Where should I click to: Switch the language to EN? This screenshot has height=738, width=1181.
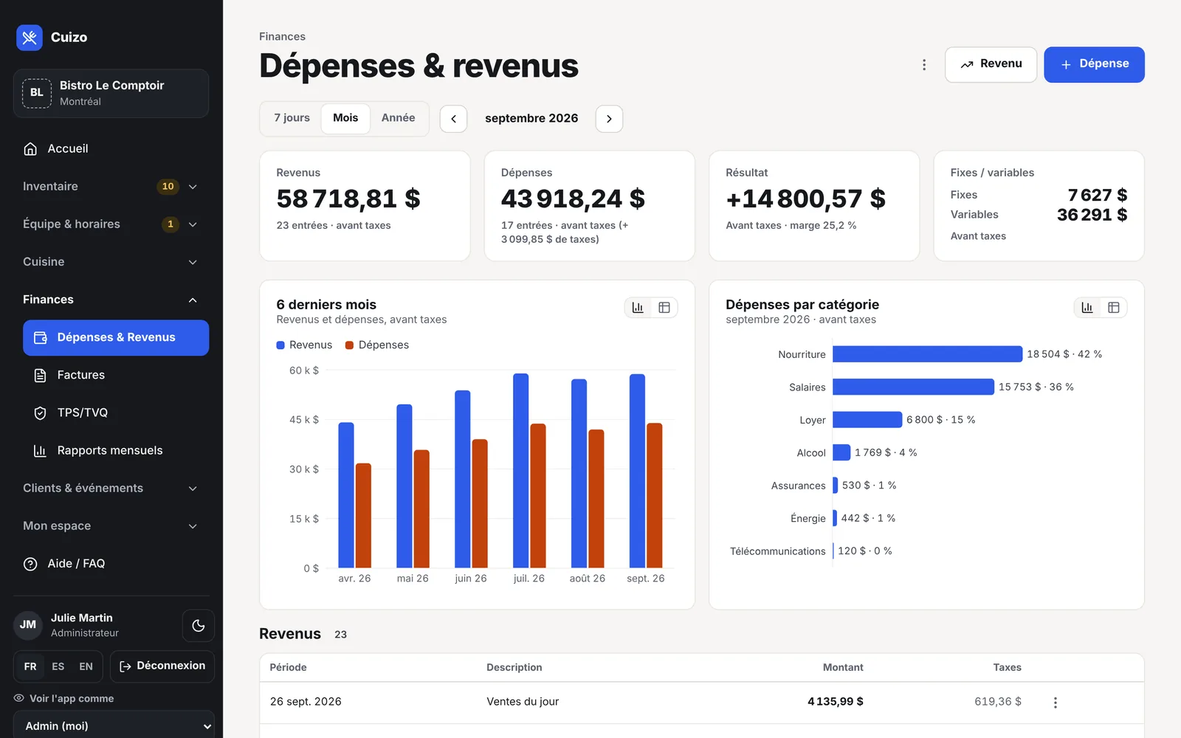(x=86, y=666)
